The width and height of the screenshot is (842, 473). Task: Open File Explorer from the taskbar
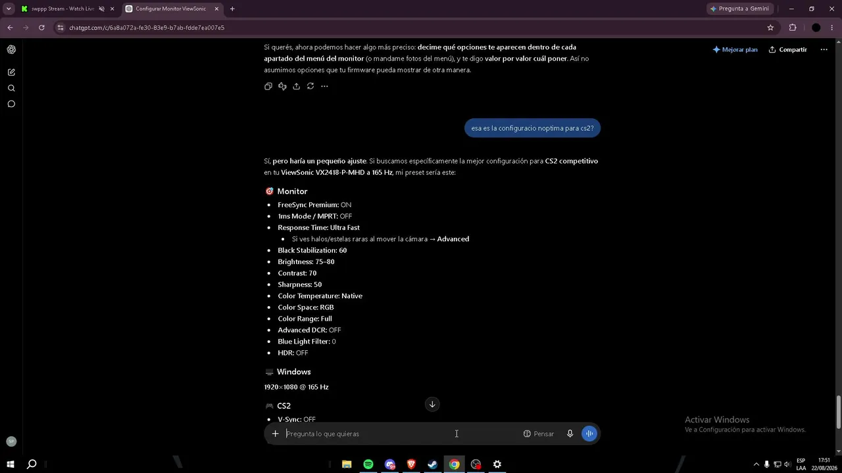[x=347, y=464]
